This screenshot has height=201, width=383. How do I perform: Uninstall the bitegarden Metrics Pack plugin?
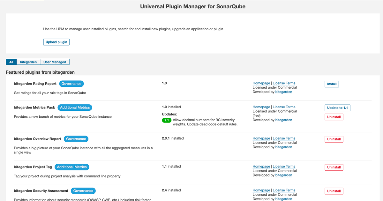click(334, 117)
